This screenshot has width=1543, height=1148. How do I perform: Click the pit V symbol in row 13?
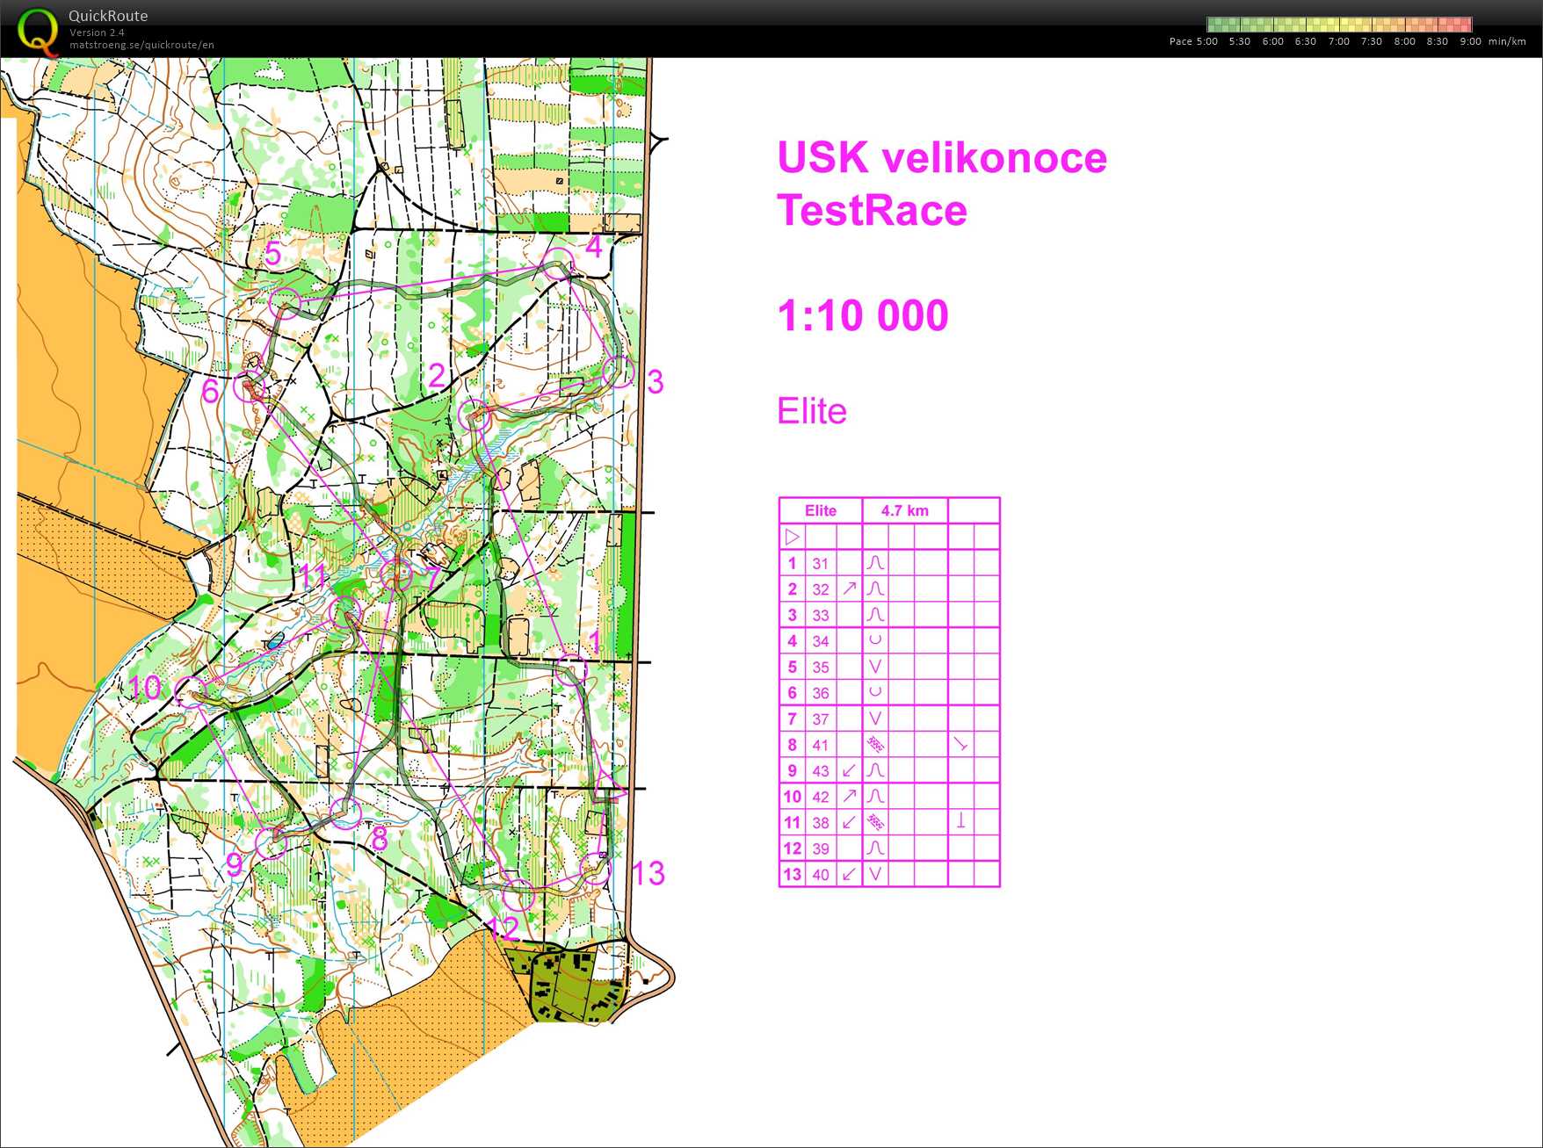coord(875,874)
